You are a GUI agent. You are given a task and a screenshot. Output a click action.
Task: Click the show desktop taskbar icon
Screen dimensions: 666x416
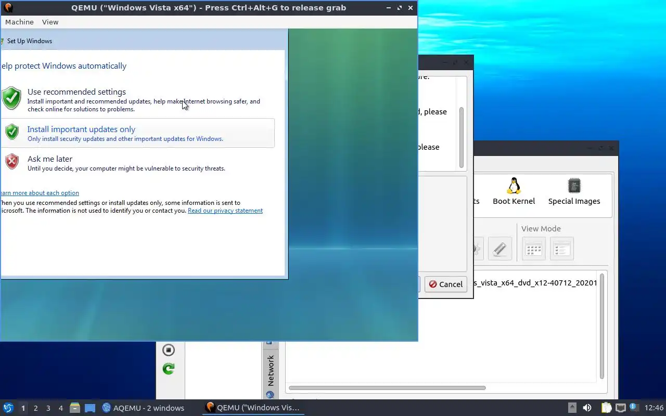pos(90,408)
